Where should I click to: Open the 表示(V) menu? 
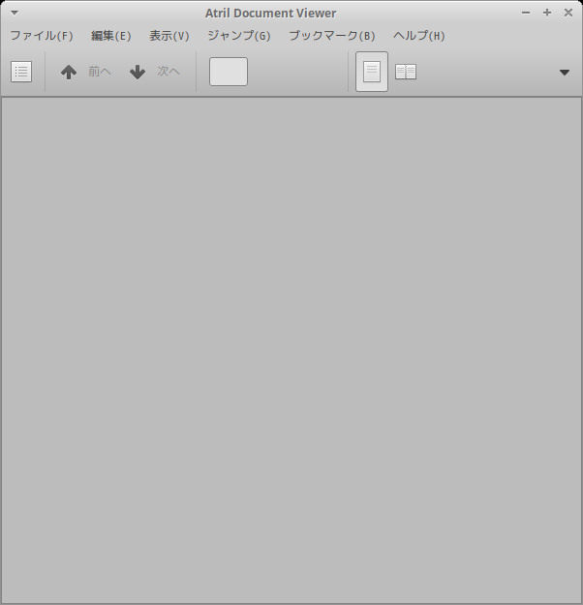point(169,36)
